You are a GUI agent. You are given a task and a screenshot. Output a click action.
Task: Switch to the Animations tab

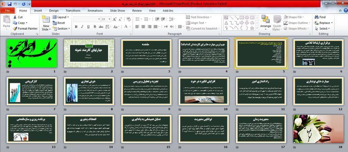click(x=95, y=11)
